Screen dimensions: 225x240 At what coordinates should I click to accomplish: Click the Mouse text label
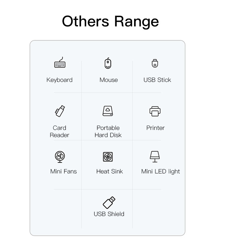(109, 80)
